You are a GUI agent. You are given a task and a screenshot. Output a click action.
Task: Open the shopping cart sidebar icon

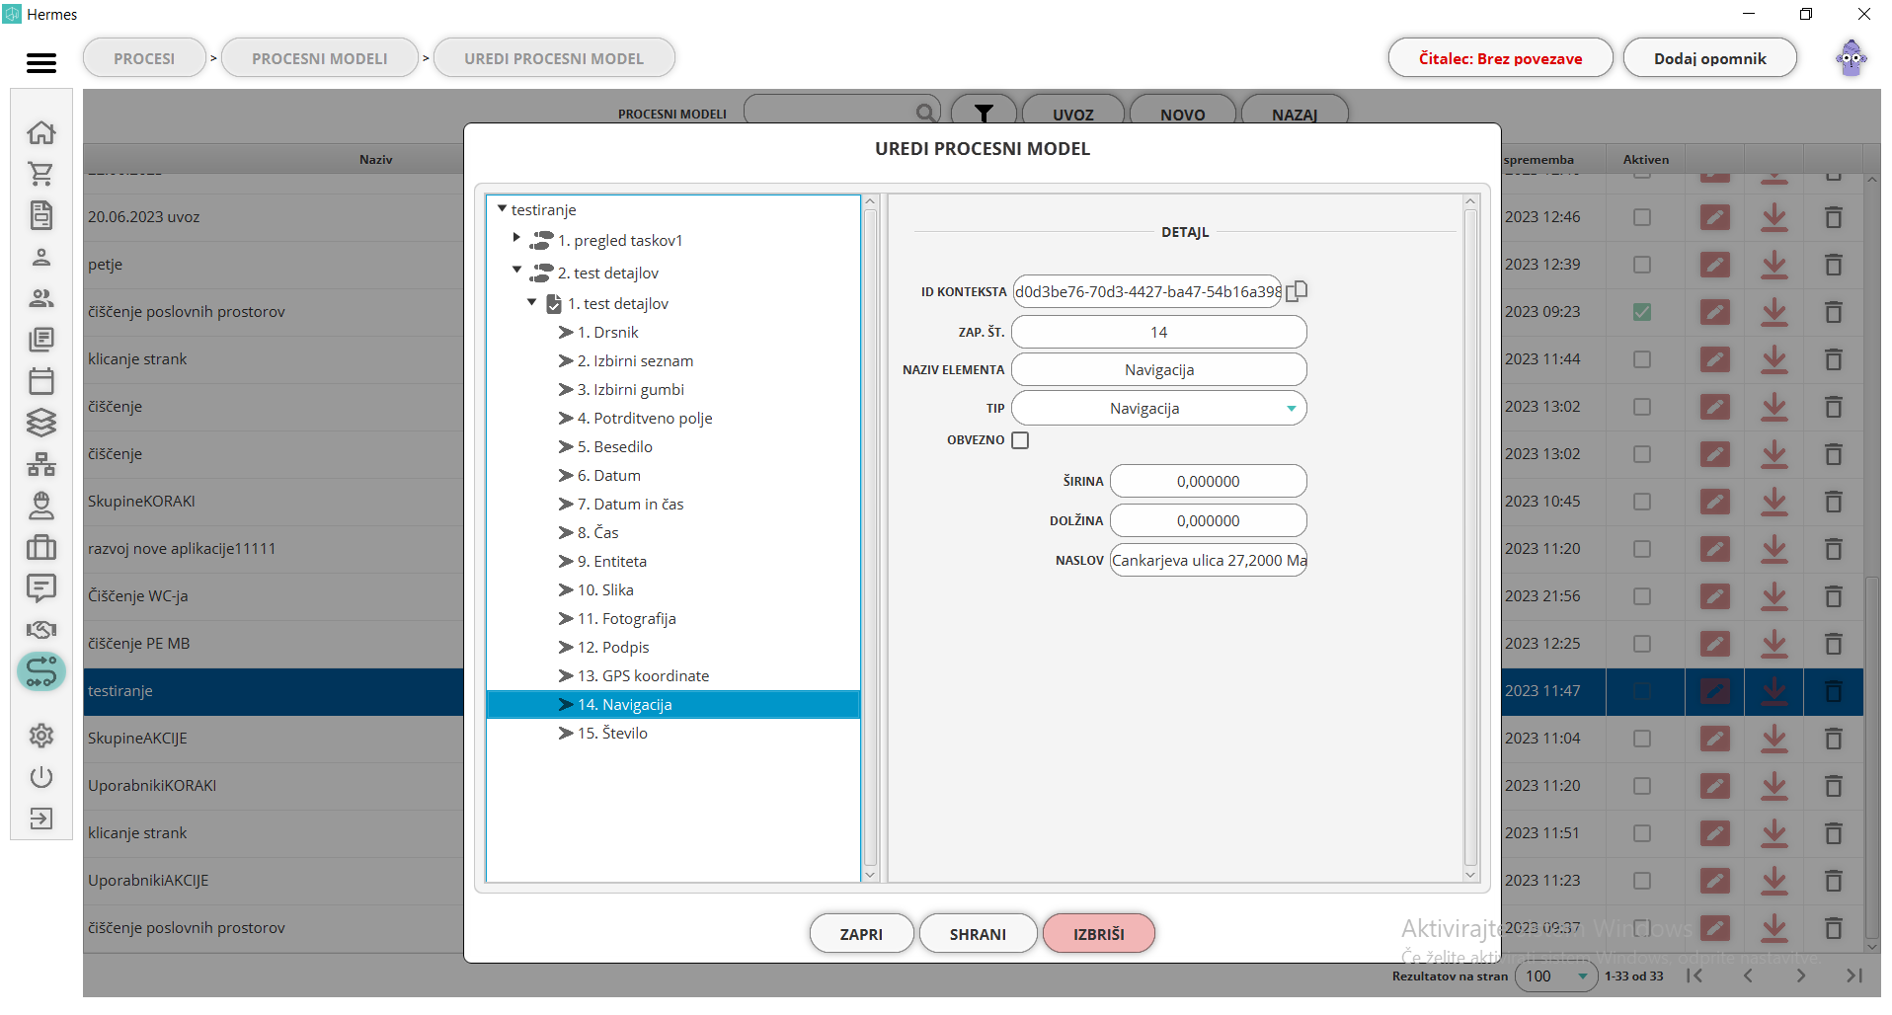[x=41, y=174]
